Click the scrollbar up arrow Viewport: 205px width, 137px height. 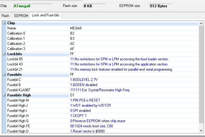pyautogui.click(x=201, y=23)
